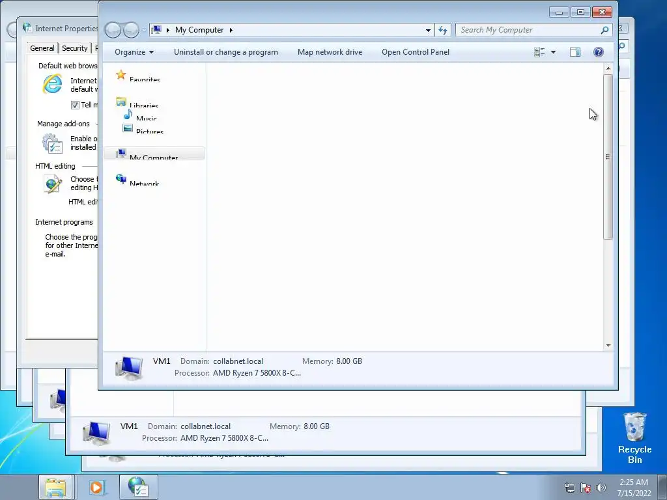Open the view options dropdown arrow

click(553, 52)
